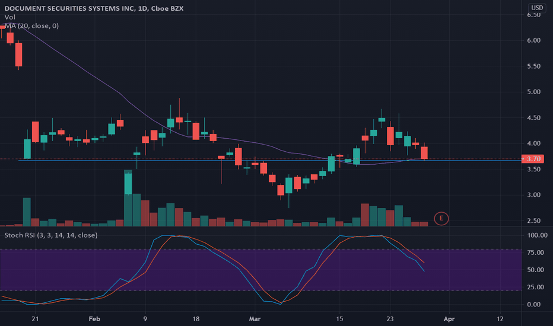Click the red 3.70 current price label
The width and height of the screenshot is (553, 326).
point(533,159)
